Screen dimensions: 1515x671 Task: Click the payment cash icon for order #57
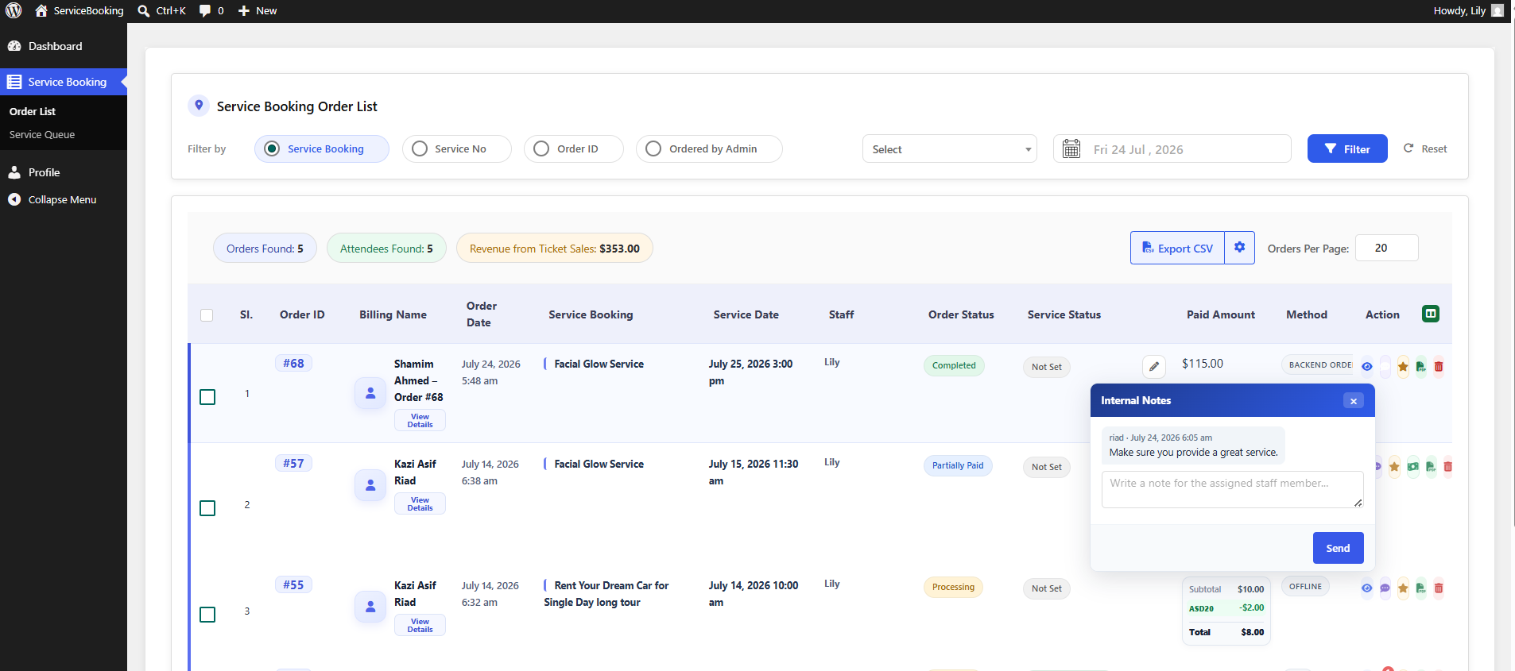click(x=1412, y=466)
